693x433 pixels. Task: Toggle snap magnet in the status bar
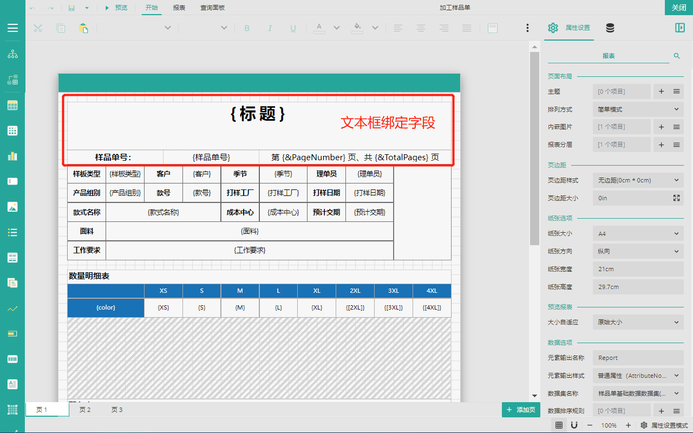click(574, 425)
